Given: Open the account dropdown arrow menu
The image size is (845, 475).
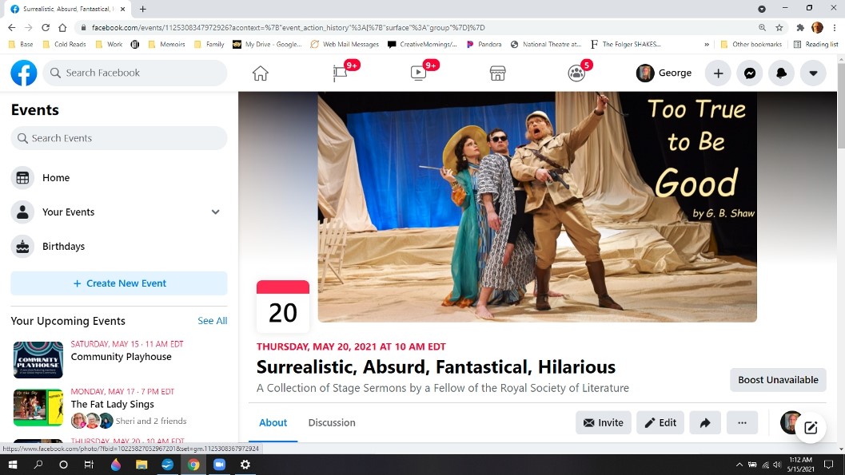Looking at the screenshot, I should pyautogui.click(x=813, y=73).
